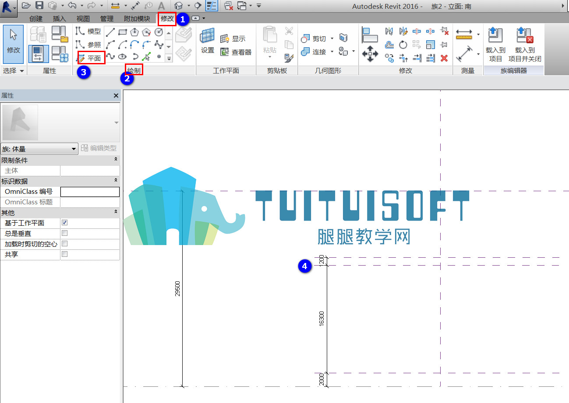Click the Align tool icon
The image size is (569, 403).
370,35
